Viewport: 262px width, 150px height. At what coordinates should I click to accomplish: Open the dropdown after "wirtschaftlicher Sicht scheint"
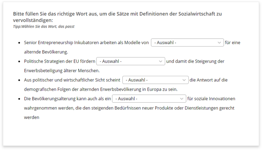click(155, 80)
